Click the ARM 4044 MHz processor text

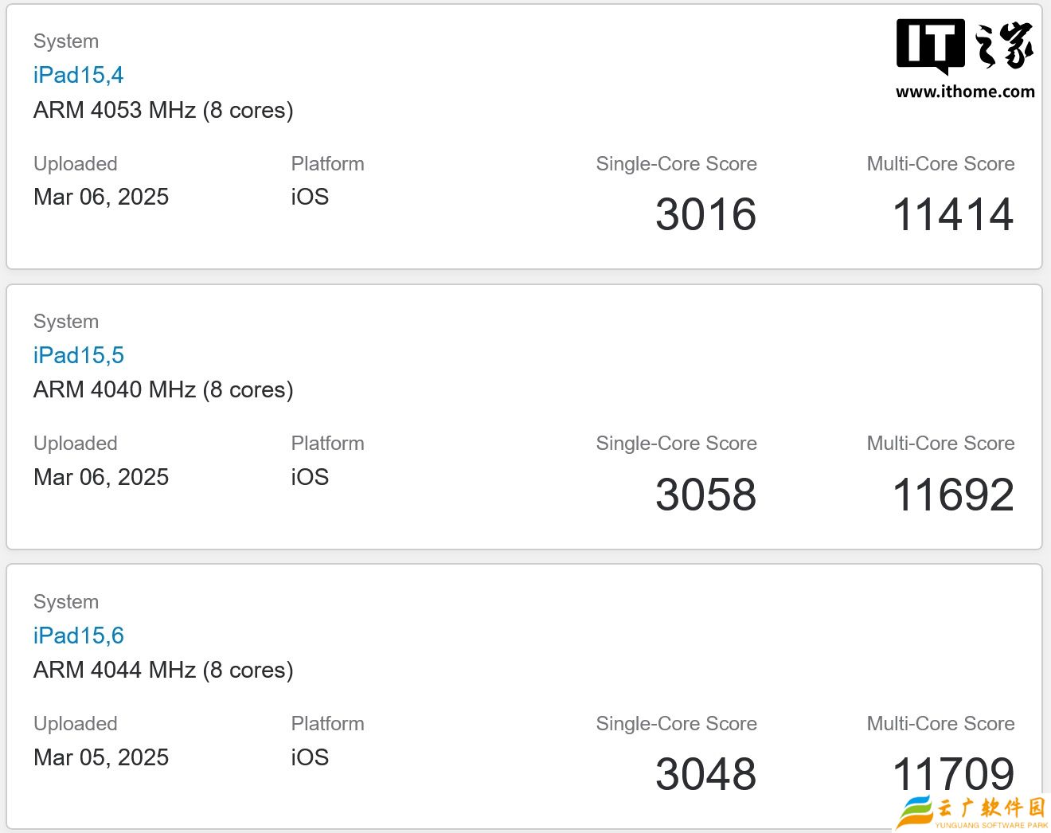click(x=163, y=670)
